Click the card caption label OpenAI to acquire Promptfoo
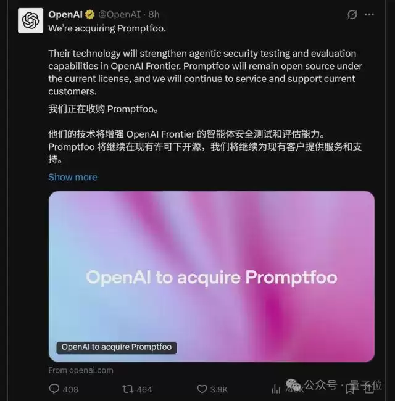Screen dimensions: 395x401 pos(117,347)
